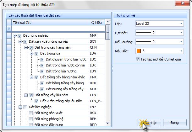Collapse the Đất trồng lúa tree node
The image size is (192, 132).
(31, 54)
